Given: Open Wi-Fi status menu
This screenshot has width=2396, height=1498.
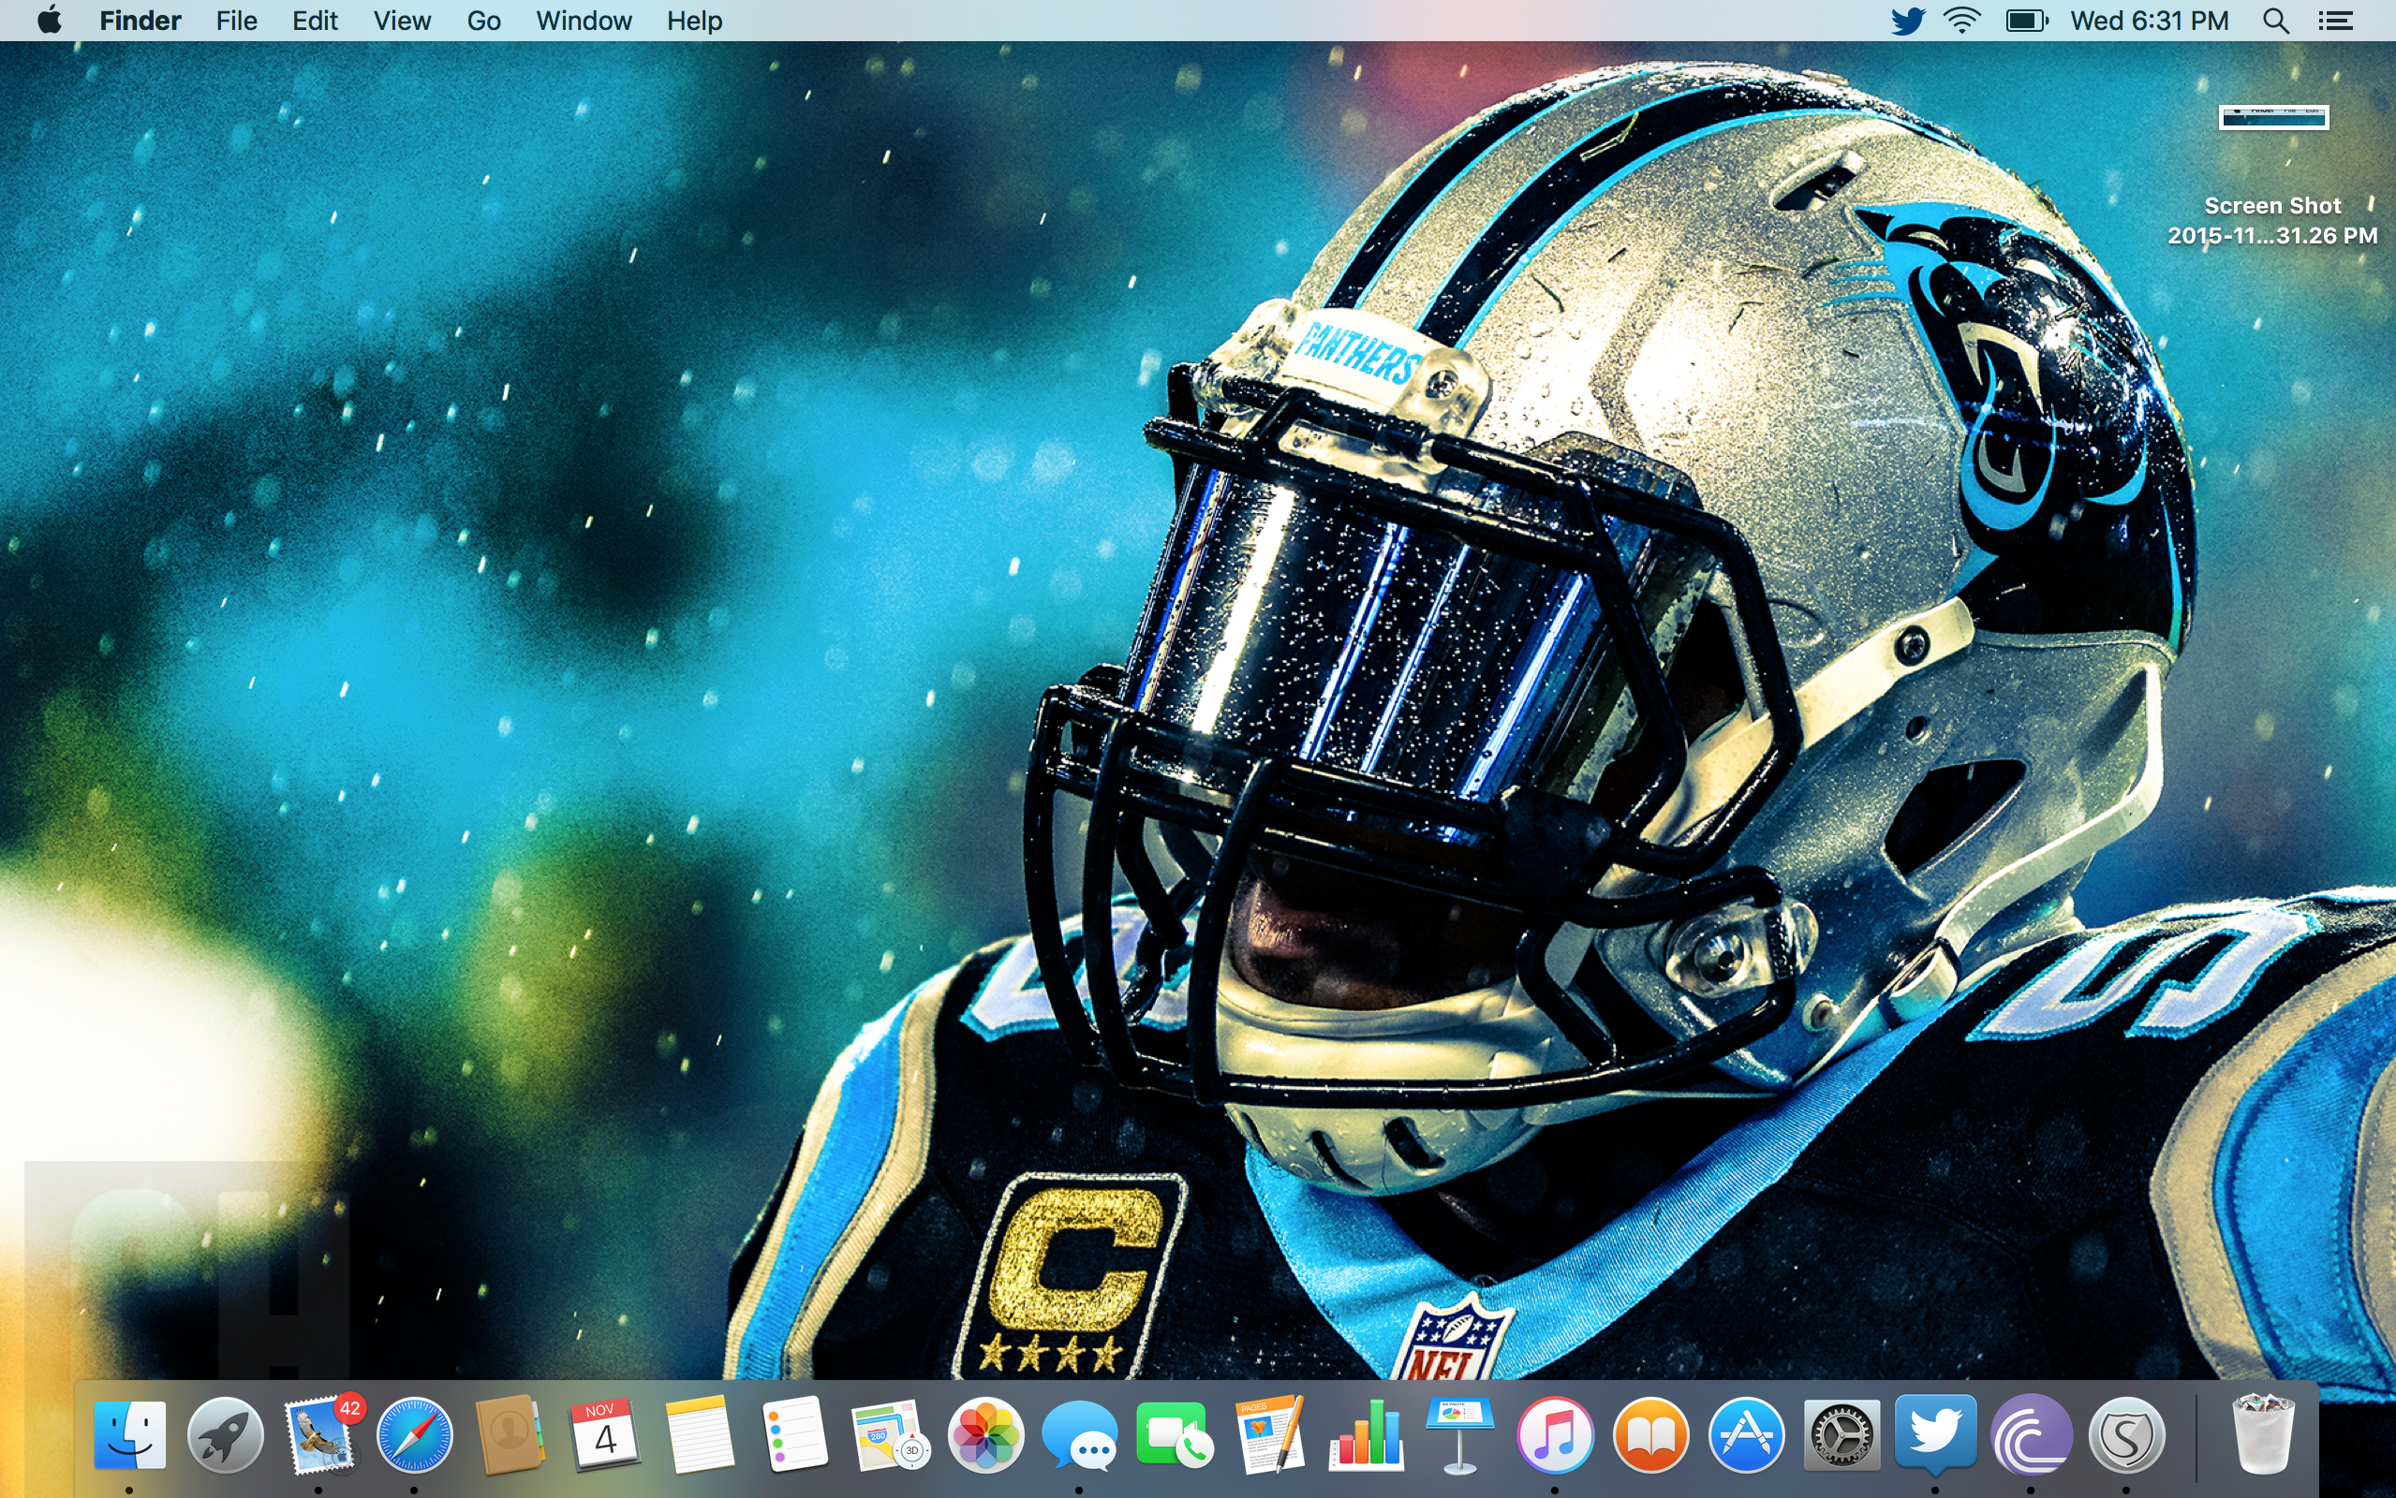Looking at the screenshot, I should pyautogui.click(x=1961, y=21).
